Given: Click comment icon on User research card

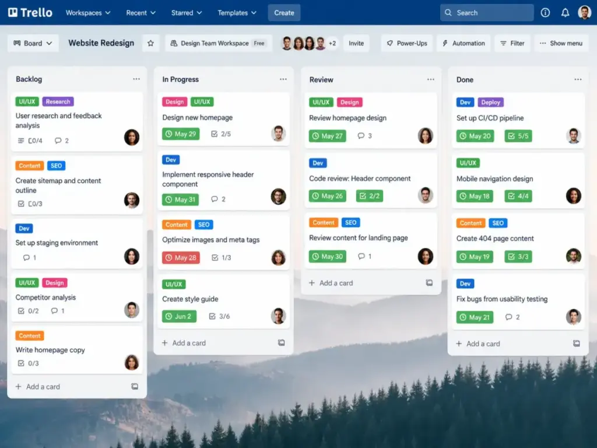Looking at the screenshot, I should click(58, 141).
